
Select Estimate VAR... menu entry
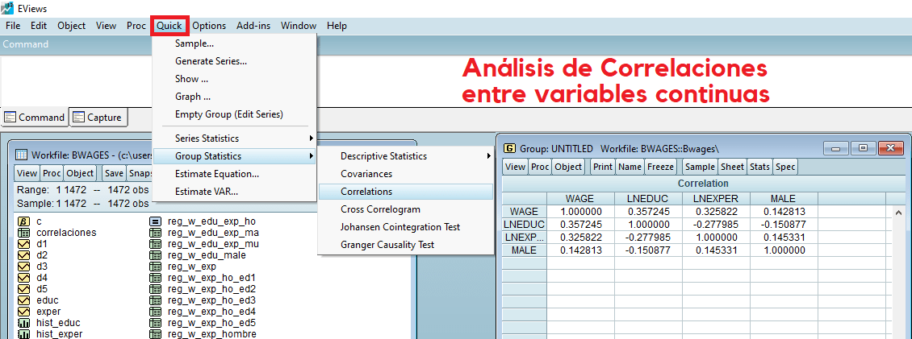pos(234,191)
